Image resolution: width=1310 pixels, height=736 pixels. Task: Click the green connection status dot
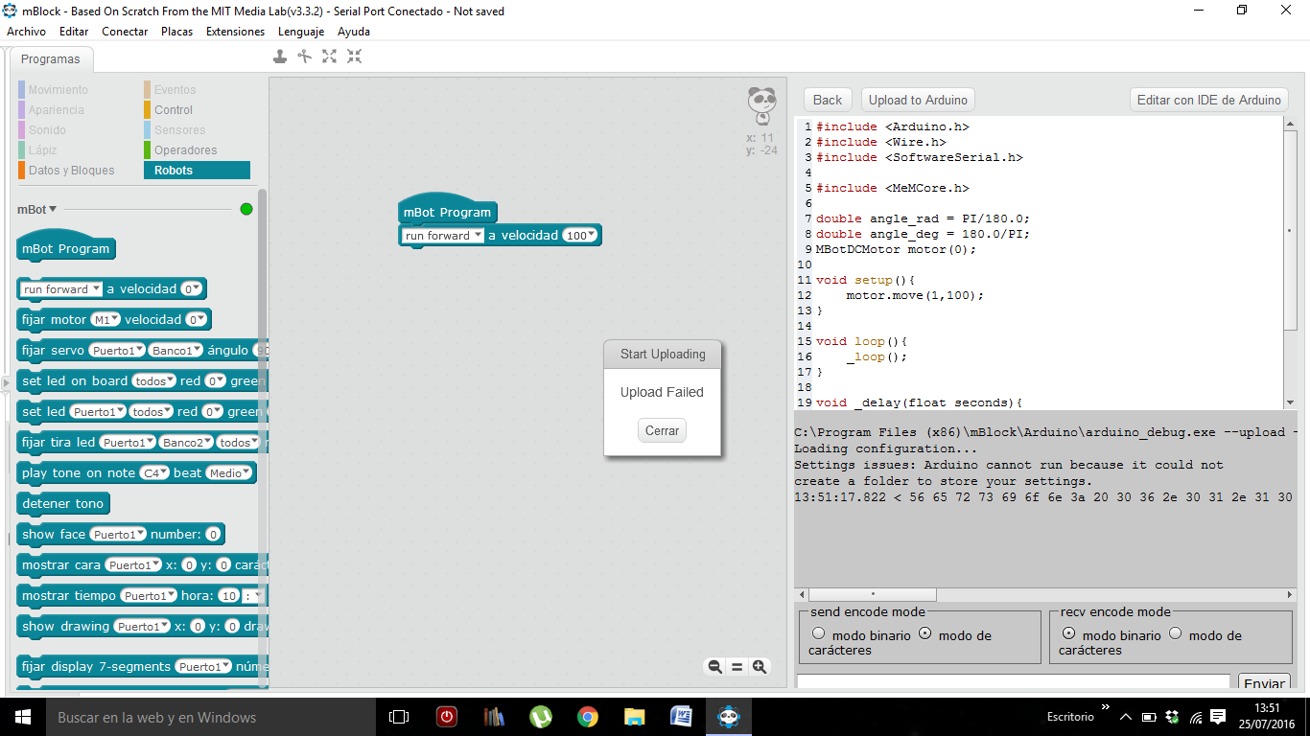tap(246, 209)
